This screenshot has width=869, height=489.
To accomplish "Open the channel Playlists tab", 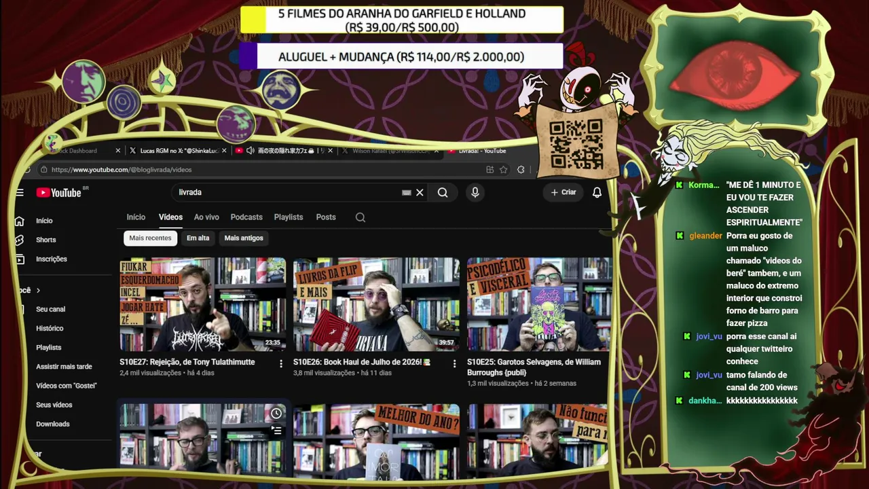I will pos(289,217).
